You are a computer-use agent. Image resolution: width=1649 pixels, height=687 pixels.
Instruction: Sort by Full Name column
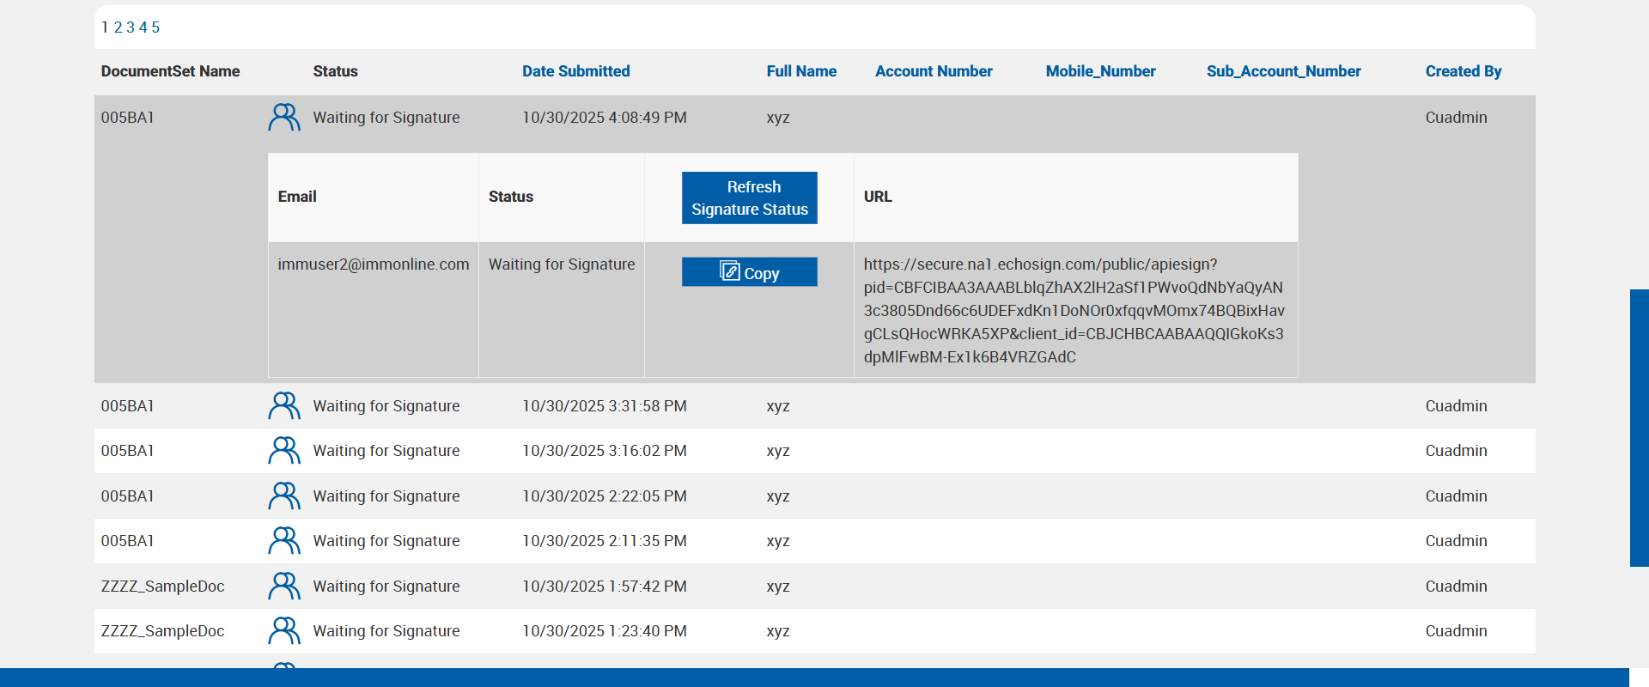(801, 71)
